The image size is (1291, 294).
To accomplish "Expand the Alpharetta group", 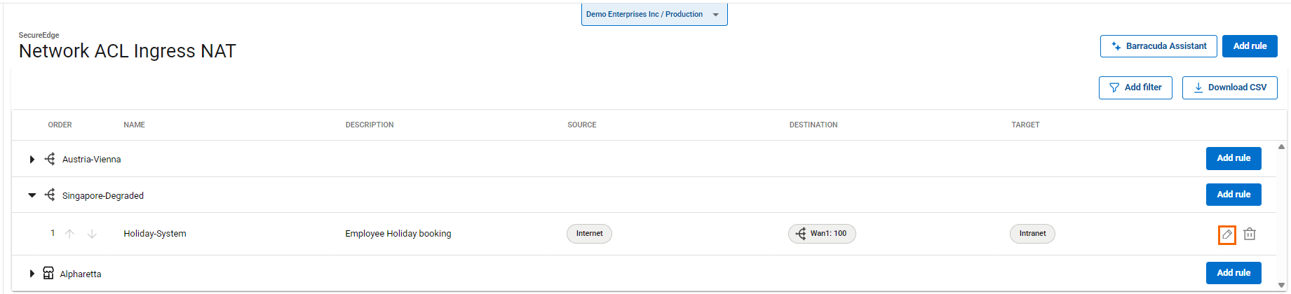I will point(32,274).
